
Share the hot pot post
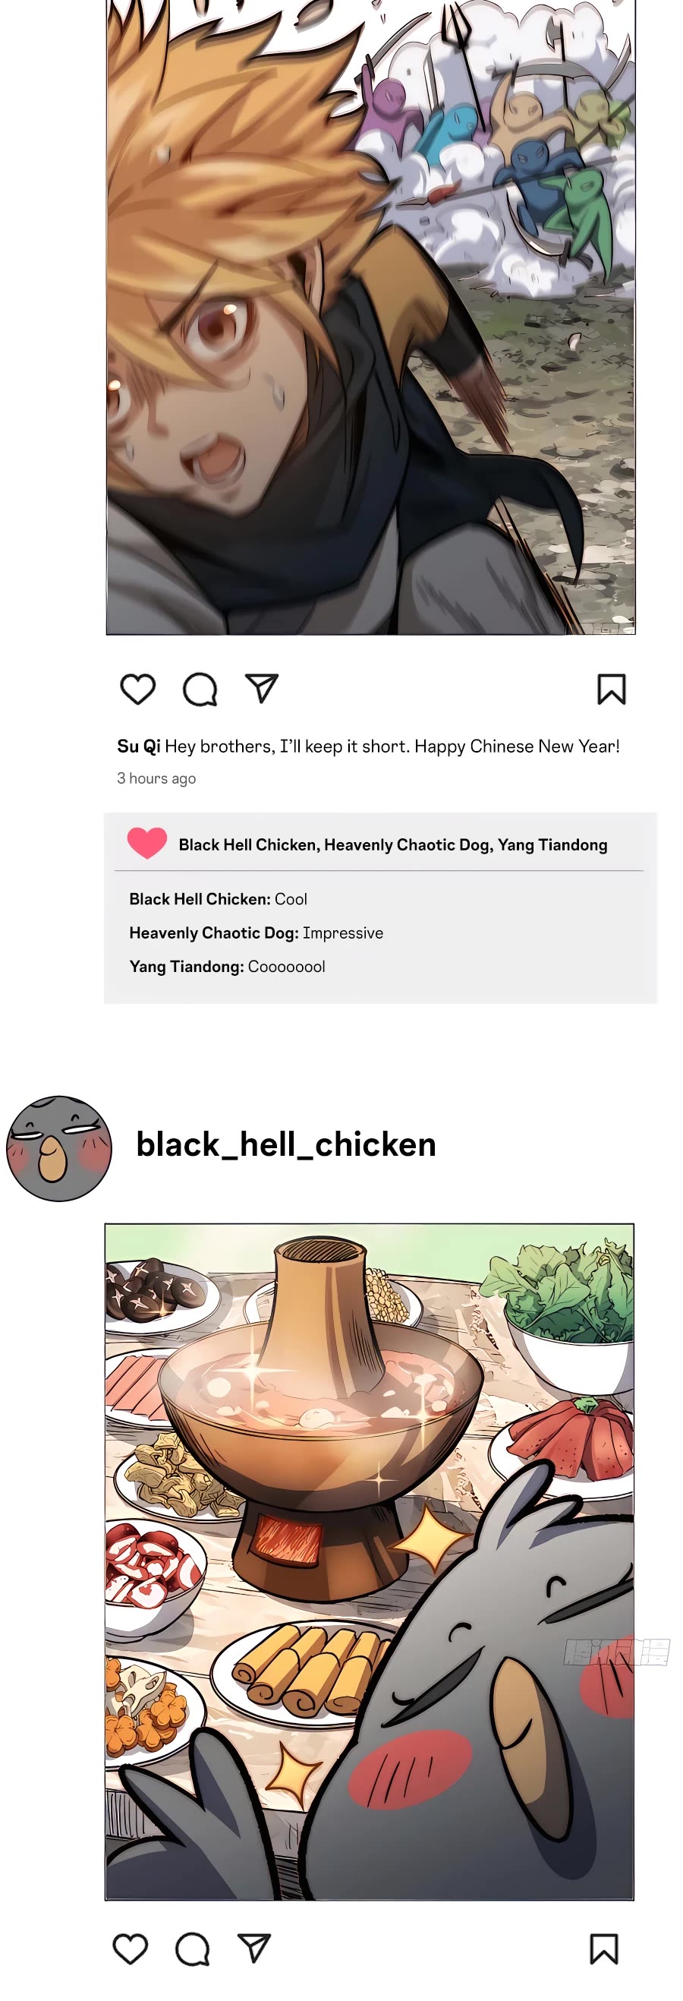(x=254, y=1948)
